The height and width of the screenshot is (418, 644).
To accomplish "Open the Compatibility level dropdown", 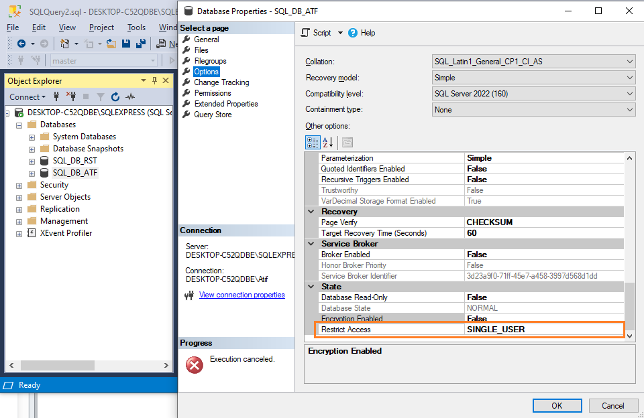I will click(x=630, y=94).
